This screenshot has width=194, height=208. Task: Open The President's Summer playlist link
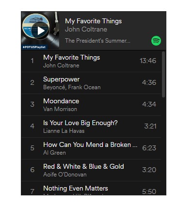coord(97,41)
